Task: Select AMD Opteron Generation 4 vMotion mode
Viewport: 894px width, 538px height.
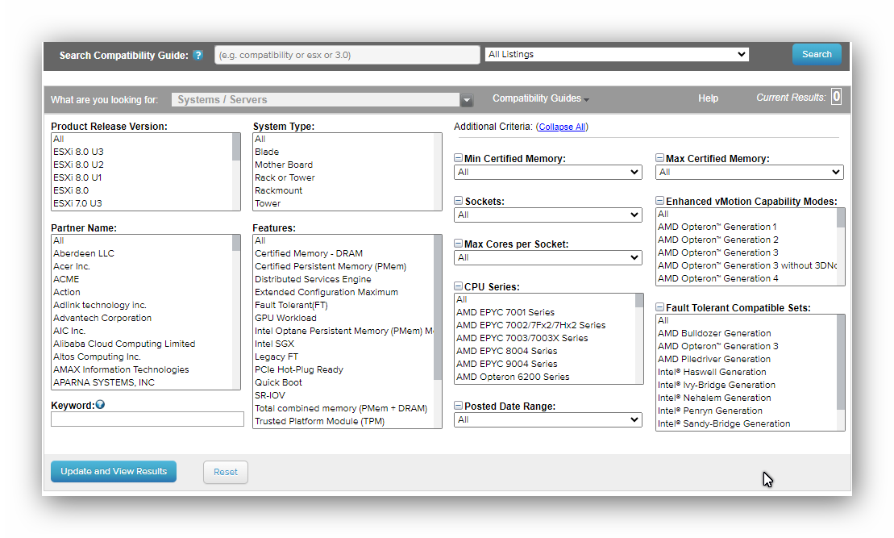Action: click(x=717, y=279)
